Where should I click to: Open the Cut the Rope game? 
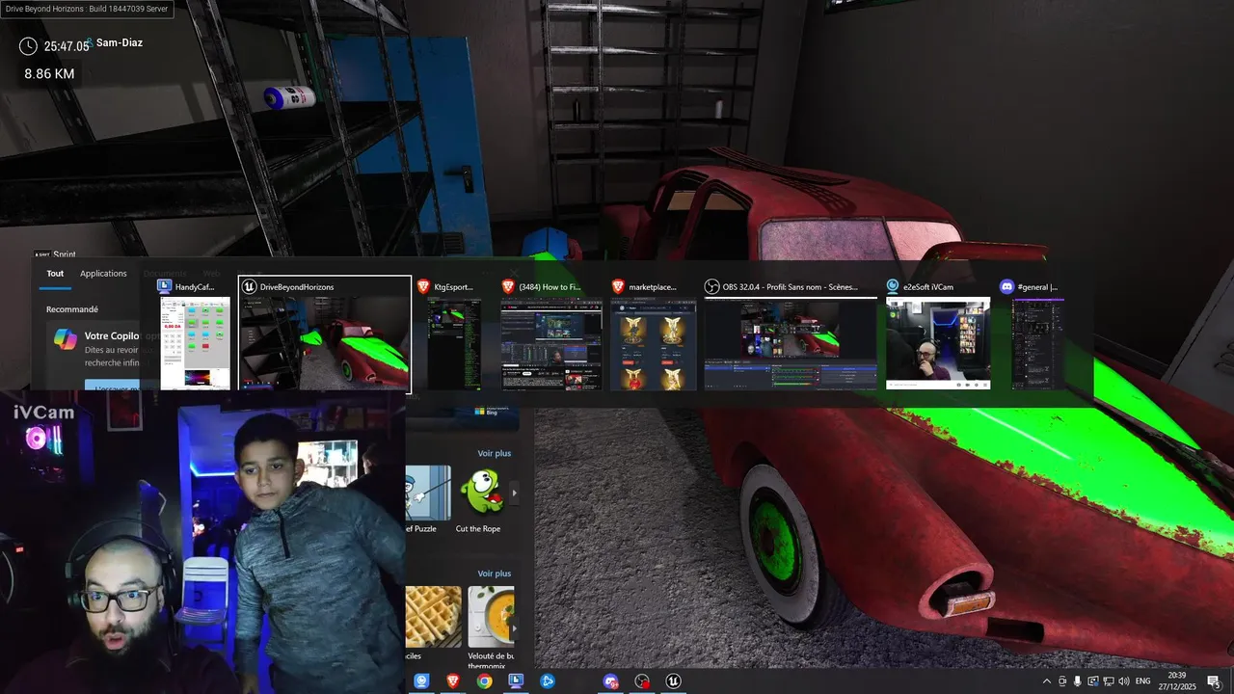[481, 498]
